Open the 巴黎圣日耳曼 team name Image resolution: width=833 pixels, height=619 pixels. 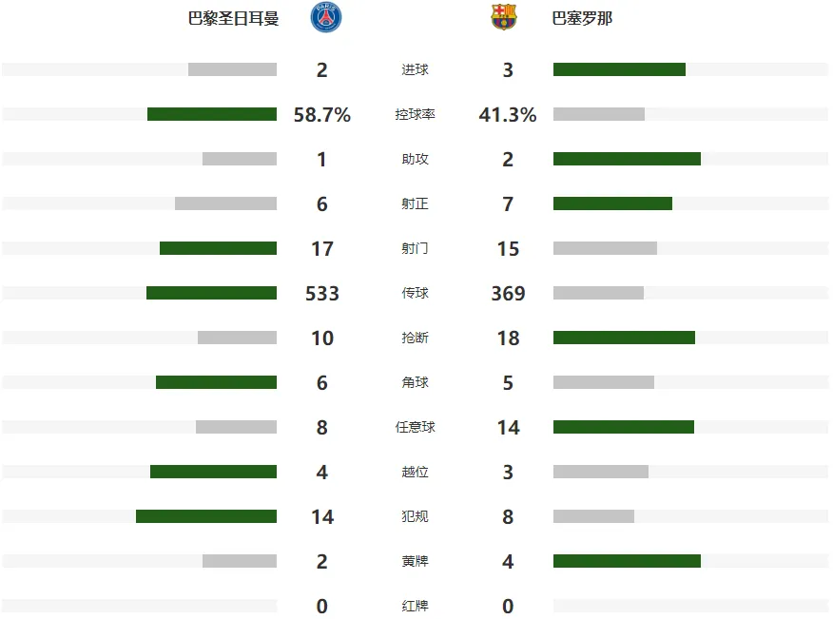tap(233, 19)
